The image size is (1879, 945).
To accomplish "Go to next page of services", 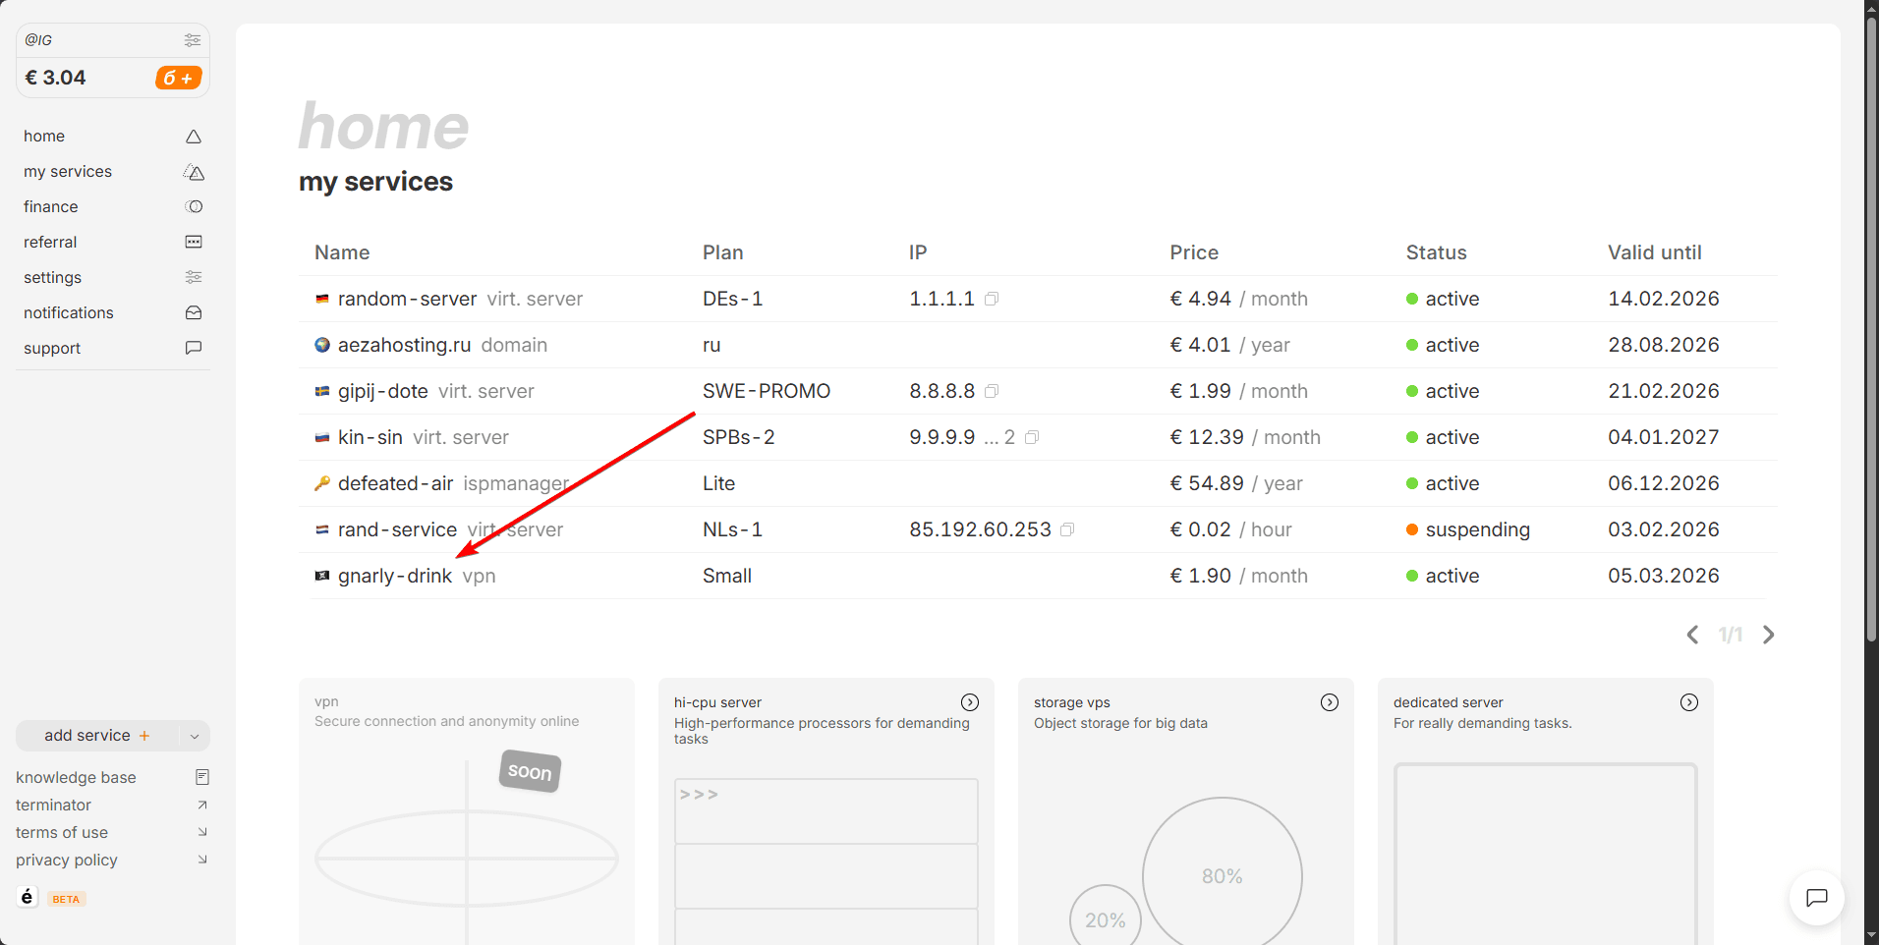I will click(x=1768, y=635).
